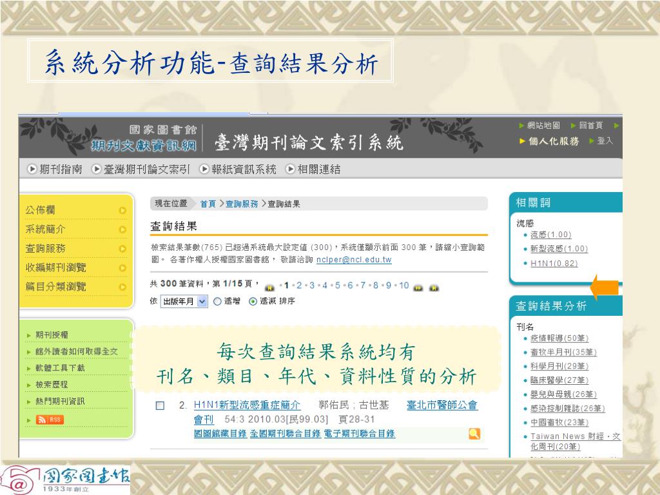Open 公佈欄 in the sidebar
Viewport: 660px width, 495px height.
coord(40,209)
